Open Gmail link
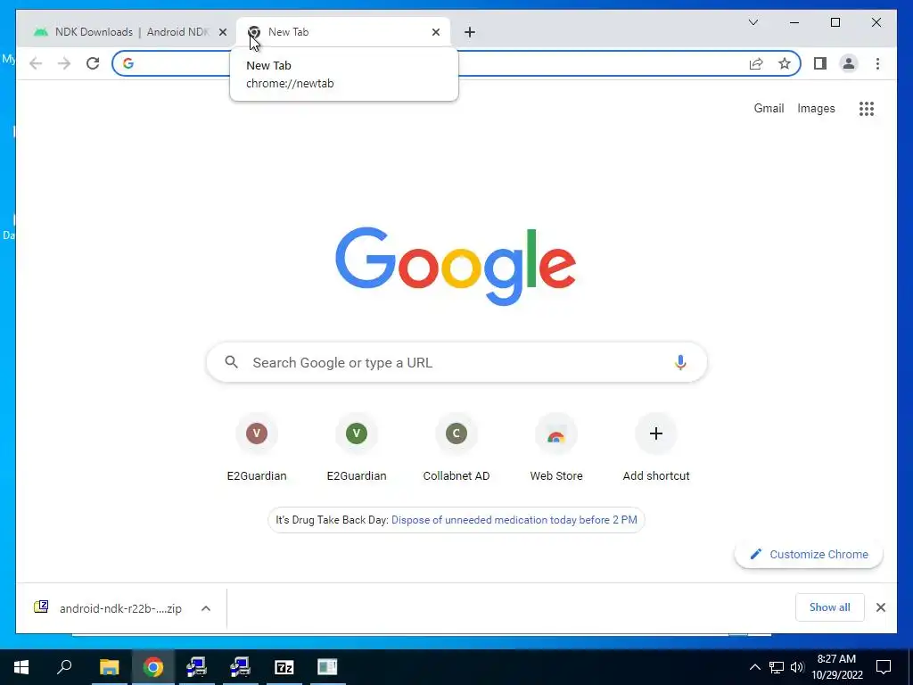 (769, 108)
